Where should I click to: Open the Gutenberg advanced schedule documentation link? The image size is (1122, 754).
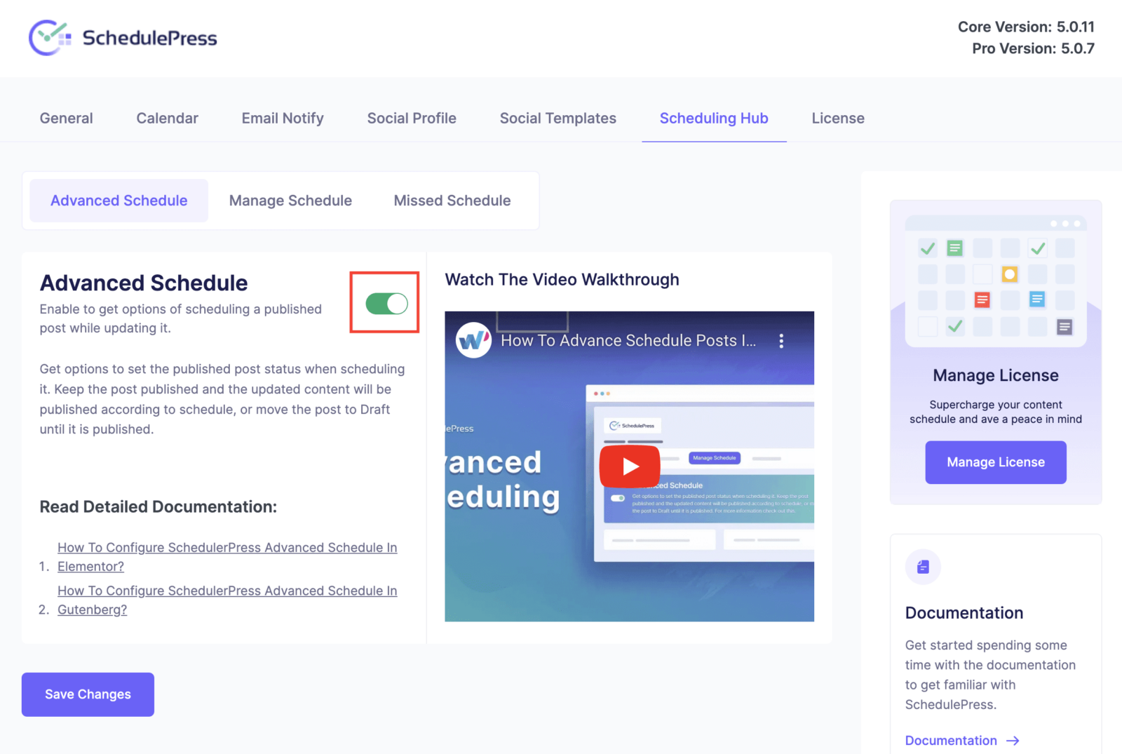[227, 600]
